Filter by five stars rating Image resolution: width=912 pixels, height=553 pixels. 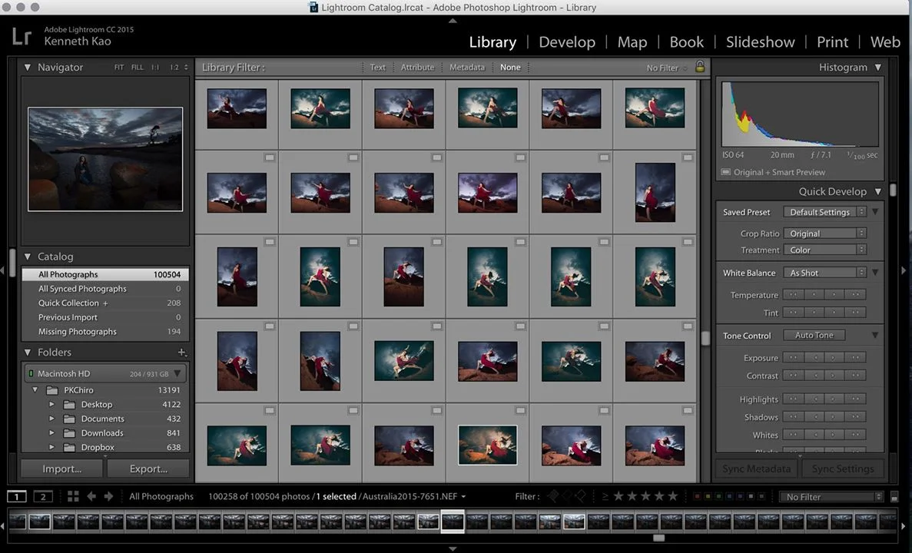click(x=673, y=496)
